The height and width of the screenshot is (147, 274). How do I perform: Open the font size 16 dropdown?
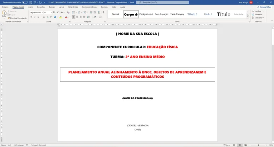coord(51,12)
